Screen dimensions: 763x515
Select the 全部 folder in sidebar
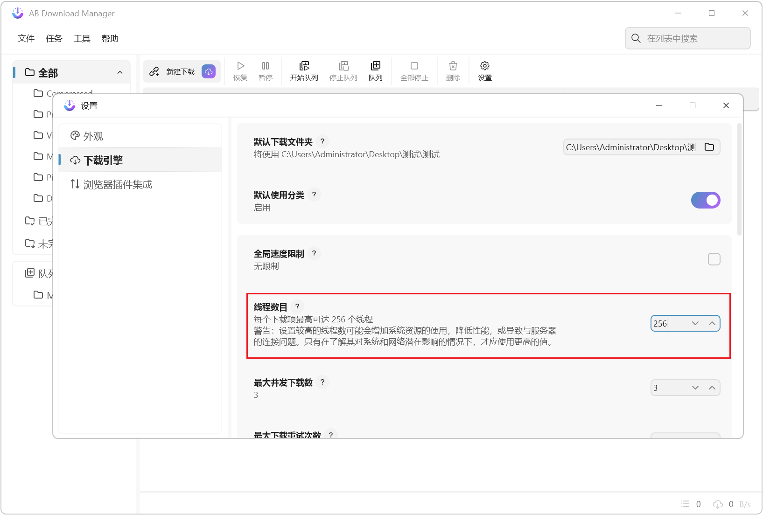coord(71,72)
